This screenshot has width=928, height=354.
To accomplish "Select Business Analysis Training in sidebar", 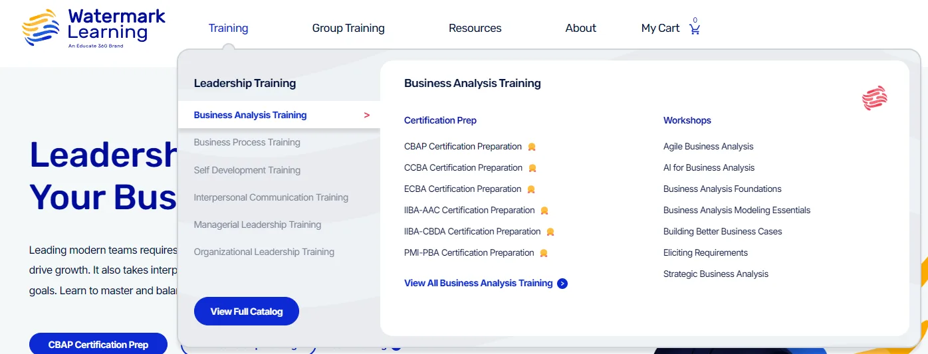I will pyautogui.click(x=279, y=115).
